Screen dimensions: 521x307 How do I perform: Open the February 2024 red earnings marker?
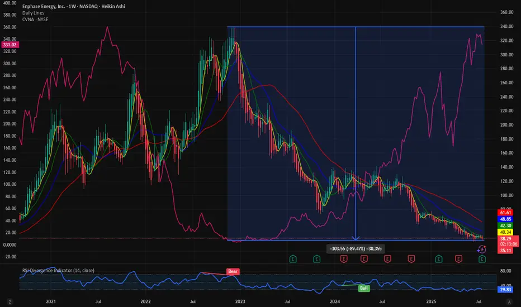coord(344,259)
